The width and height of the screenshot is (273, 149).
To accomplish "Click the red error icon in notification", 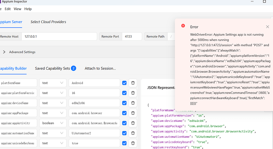I will click(x=183, y=26).
